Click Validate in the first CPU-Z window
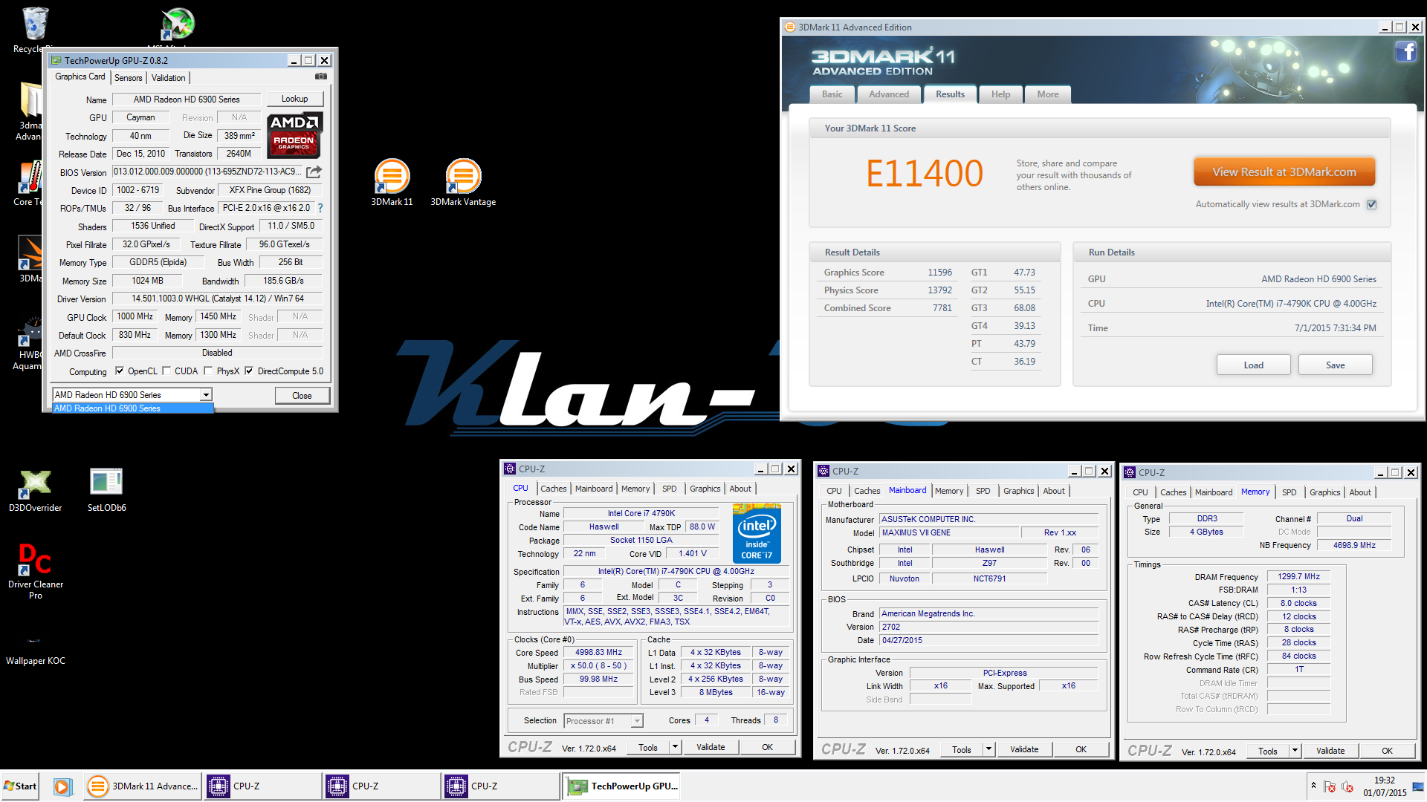 (x=711, y=747)
